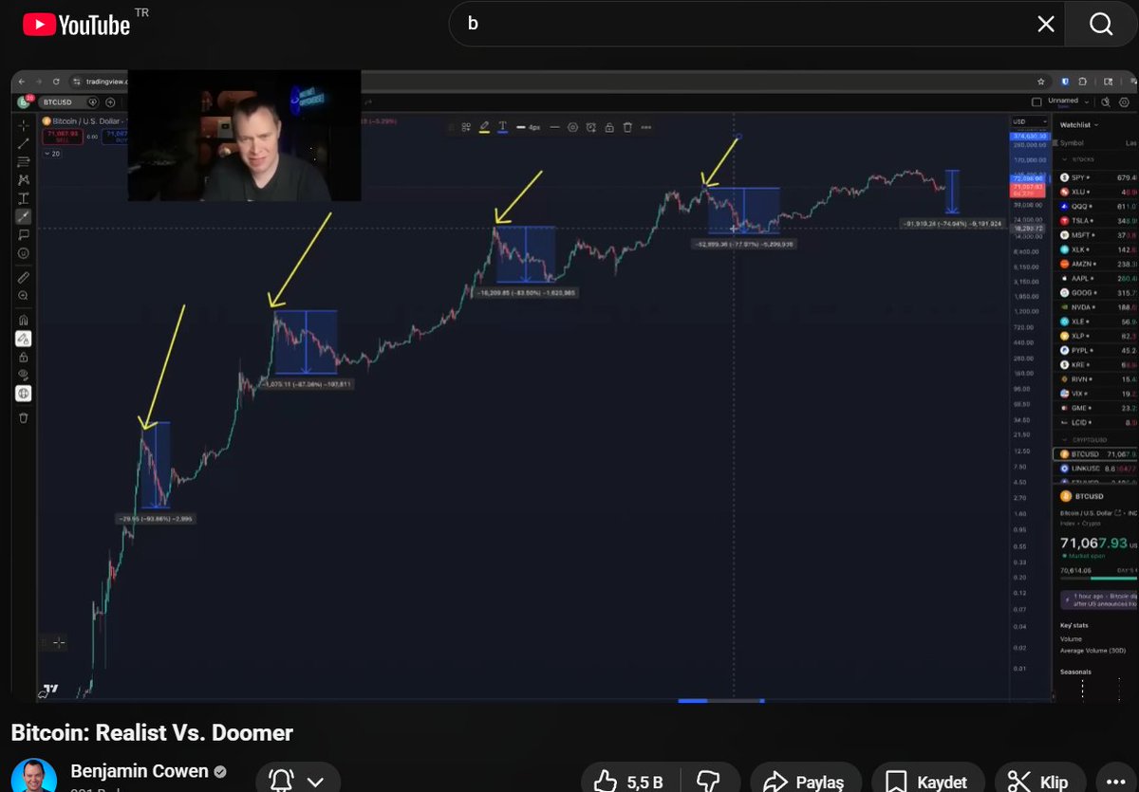
Task: Clear the YouTube search box text
Action: [x=1046, y=24]
